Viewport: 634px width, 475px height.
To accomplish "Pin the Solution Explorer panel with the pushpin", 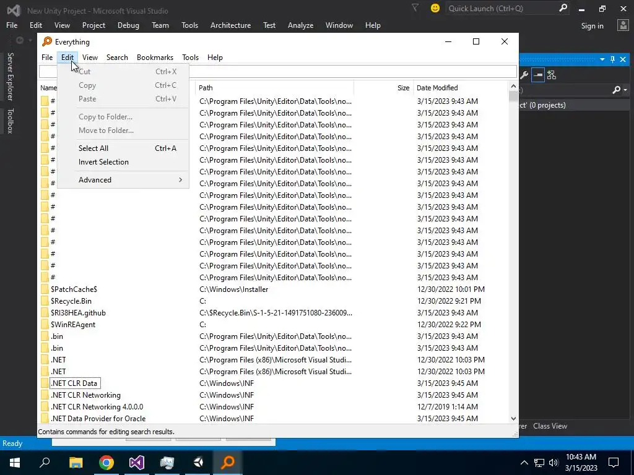I will pyautogui.click(x=612, y=59).
